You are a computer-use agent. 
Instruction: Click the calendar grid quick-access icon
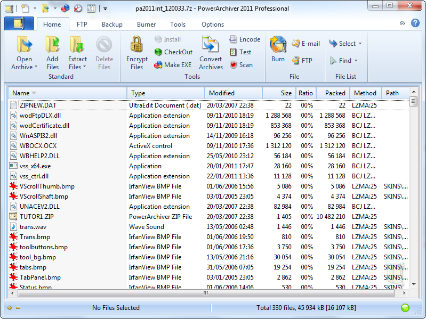point(91,9)
